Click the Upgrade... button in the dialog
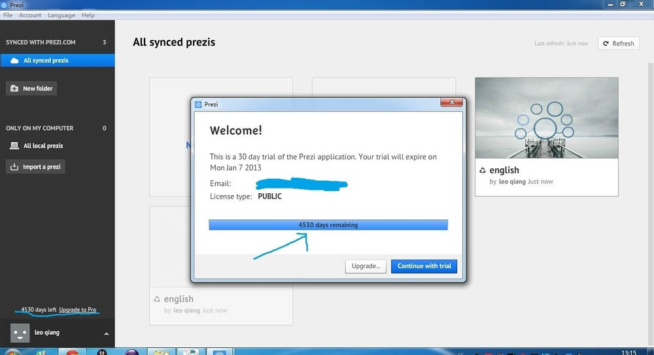Screen dimensions: 654x355 pos(366,266)
